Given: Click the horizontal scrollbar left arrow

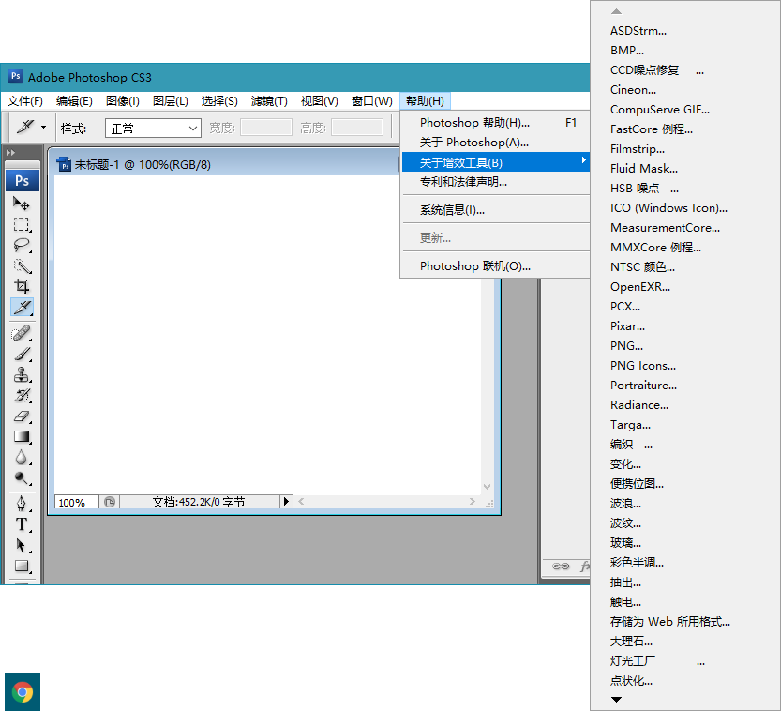Looking at the screenshot, I should click(x=301, y=501).
